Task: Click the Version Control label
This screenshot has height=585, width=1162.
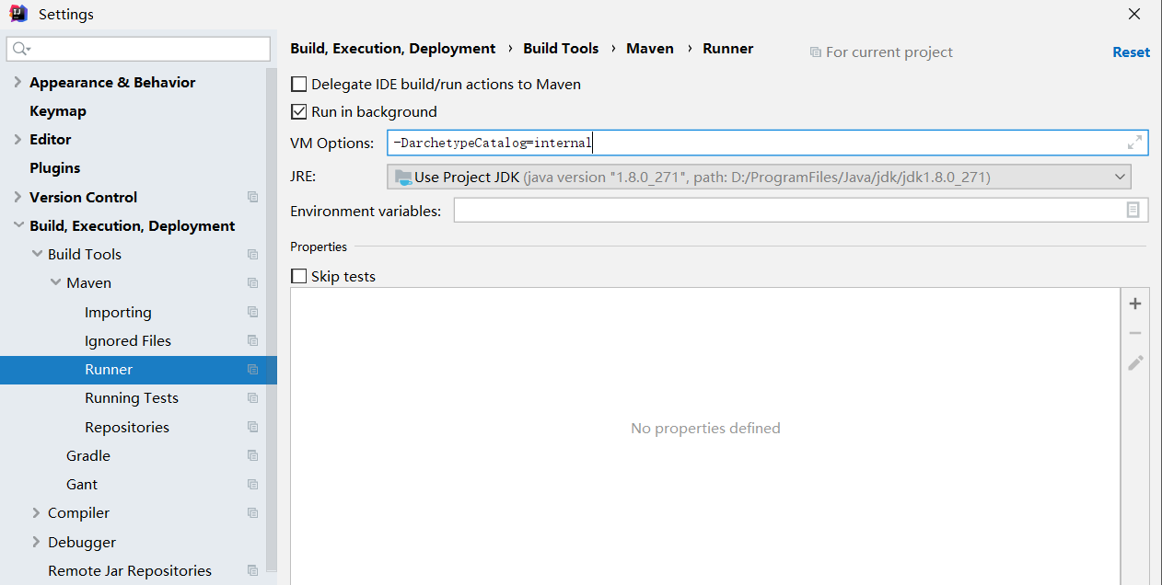Action: [x=84, y=197]
